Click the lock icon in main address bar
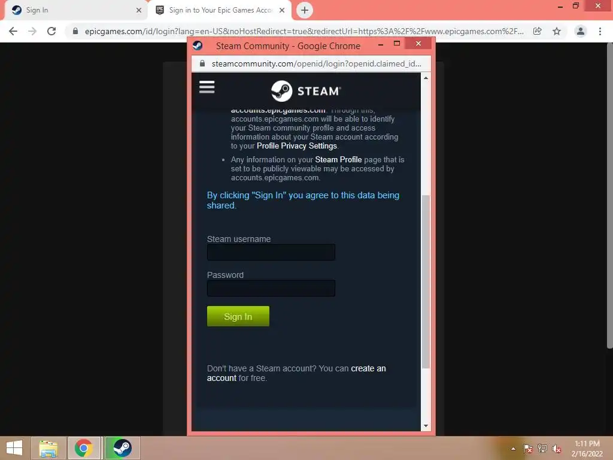This screenshot has height=460, width=613. point(75,31)
